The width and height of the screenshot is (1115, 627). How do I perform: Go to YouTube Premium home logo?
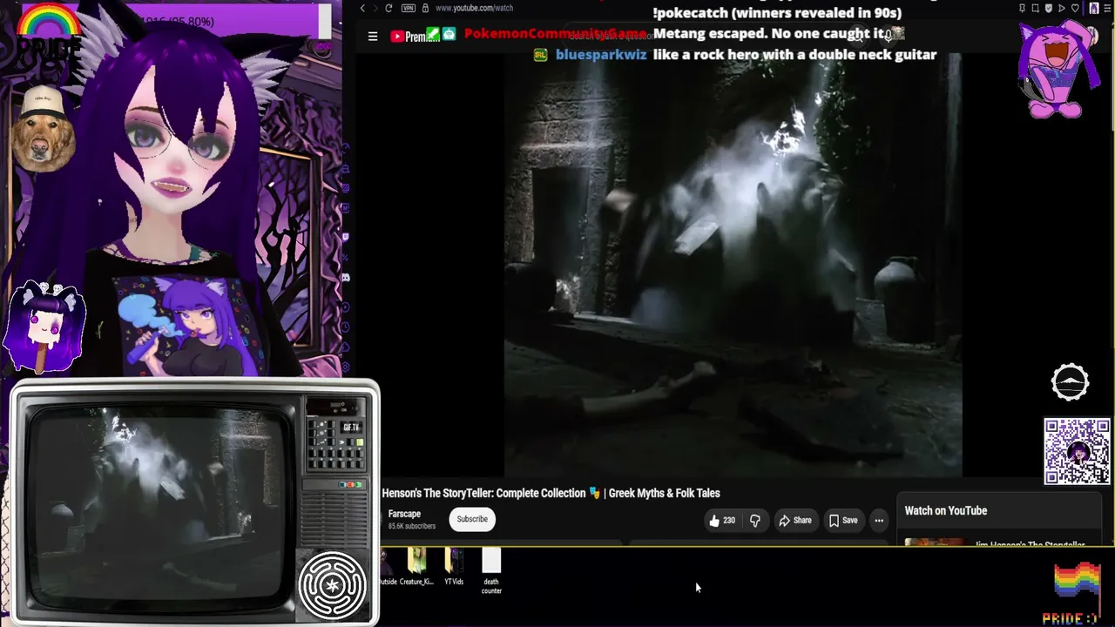[x=414, y=37]
